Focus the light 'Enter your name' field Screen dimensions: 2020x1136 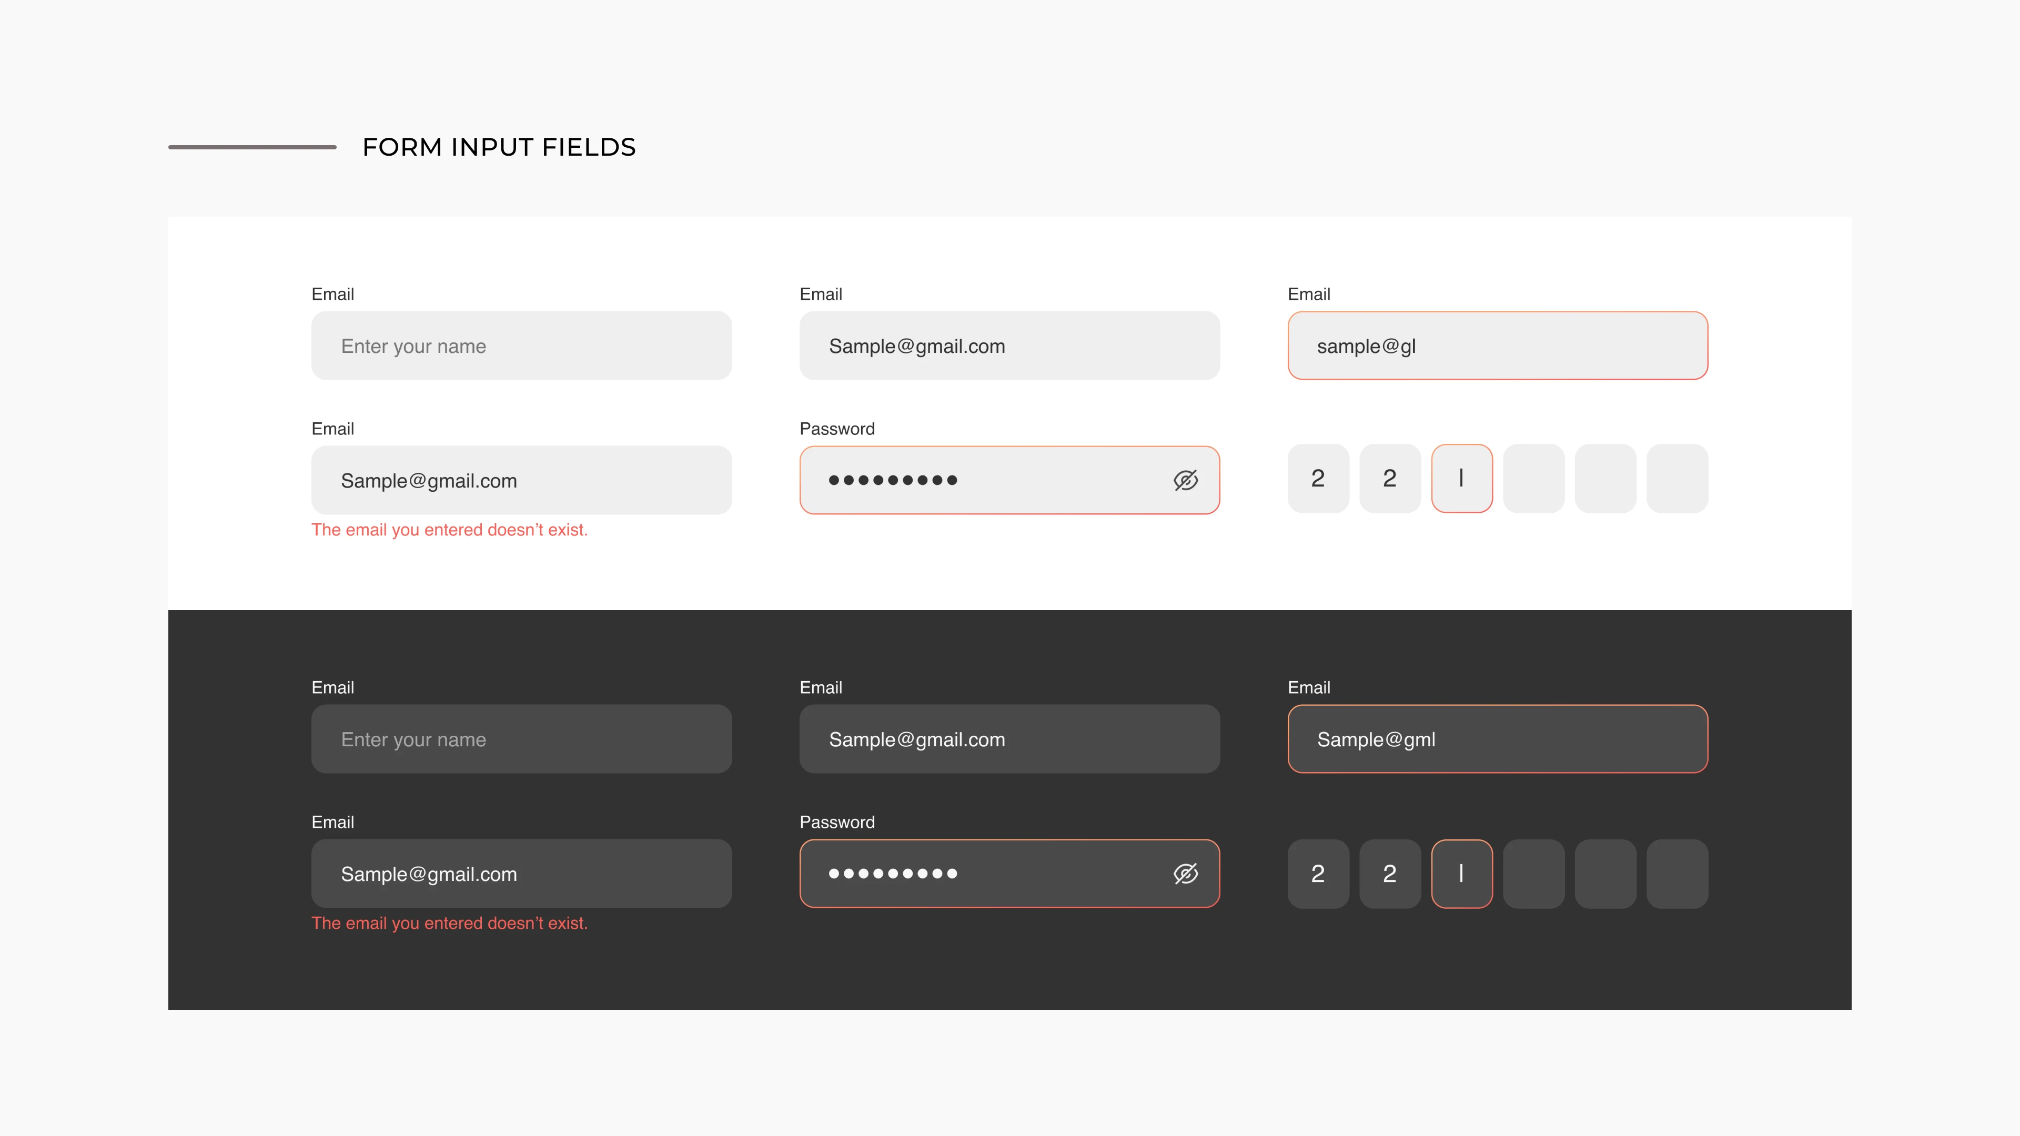[x=521, y=346]
